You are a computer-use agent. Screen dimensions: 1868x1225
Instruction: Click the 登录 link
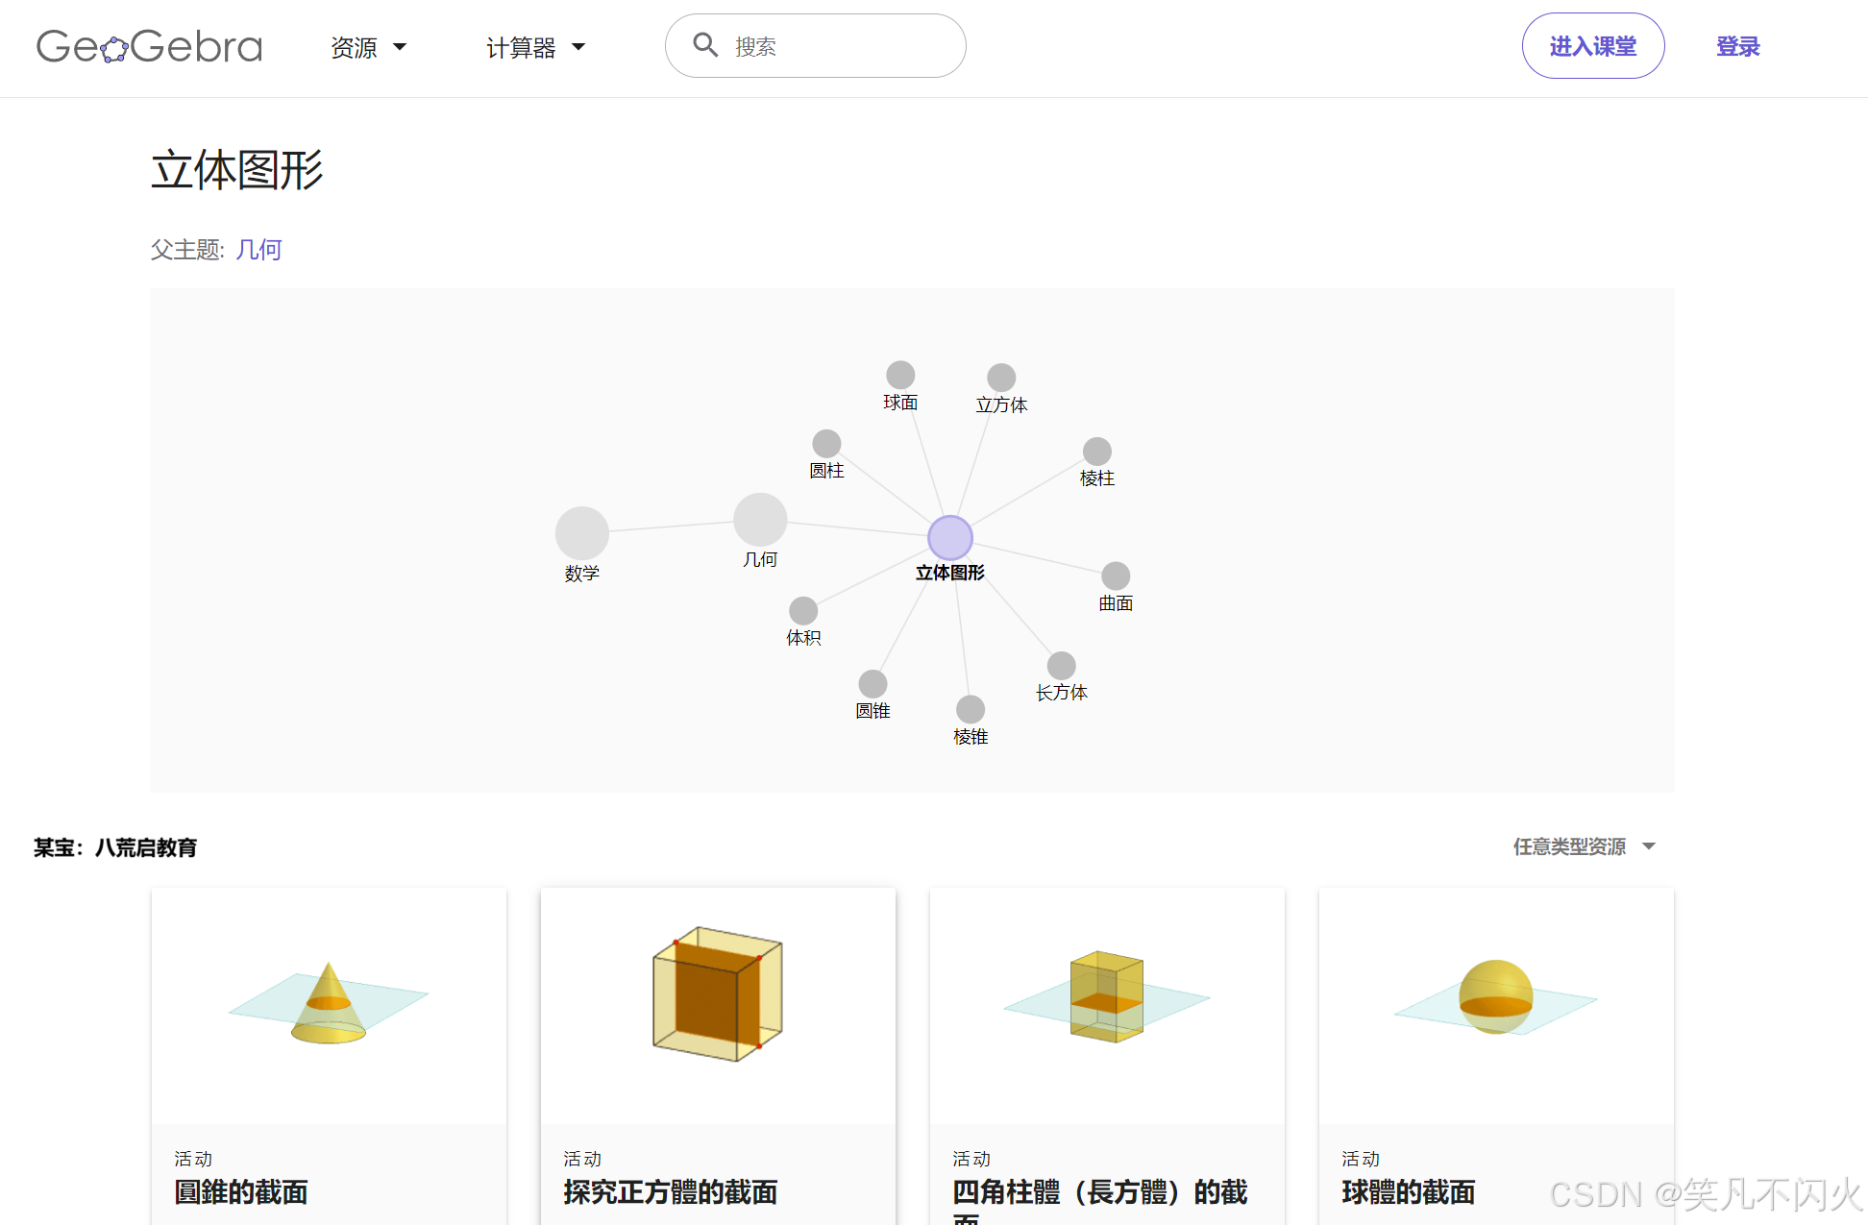pyautogui.click(x=1737, y=46)
